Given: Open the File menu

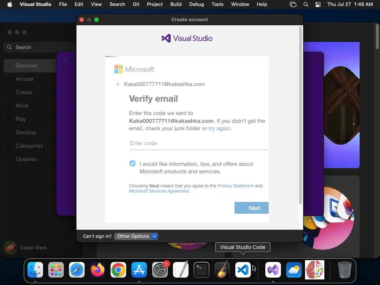Looking at the screenshot, I should click(x=63, y=4).
